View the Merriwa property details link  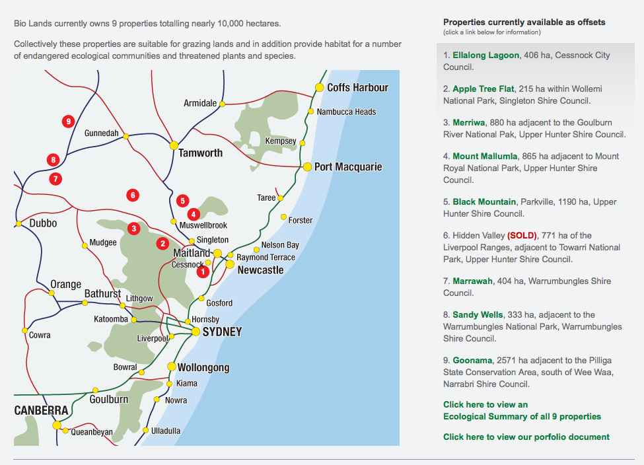[x=468, y=123]
